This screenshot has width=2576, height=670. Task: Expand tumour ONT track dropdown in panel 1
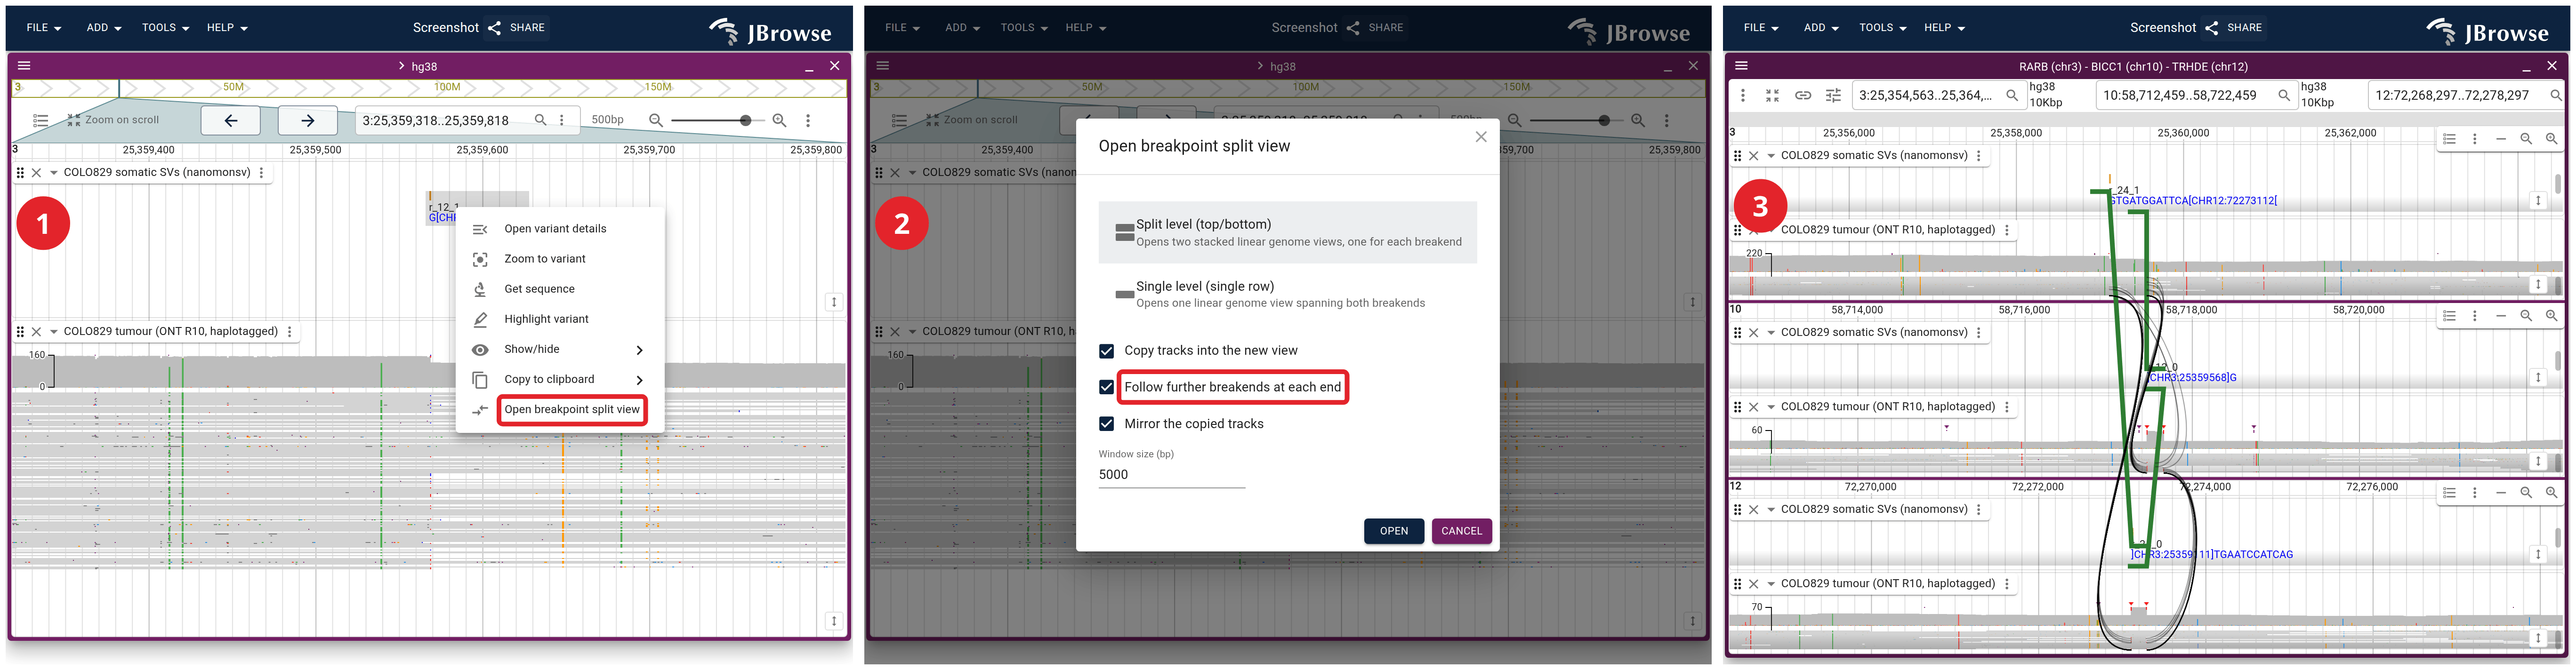(x=54, y=332)
